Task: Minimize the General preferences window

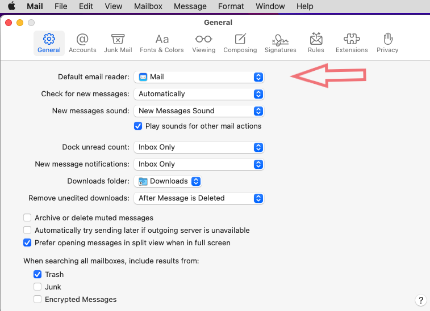Action: tap(20, 23)
